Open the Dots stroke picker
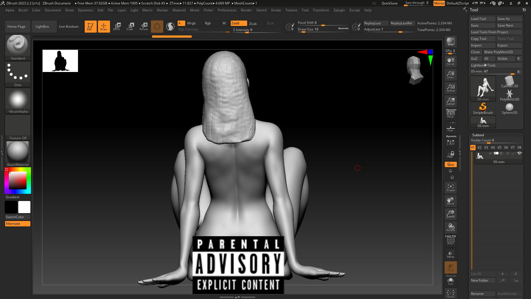The width and height of the screenshot is (531, 299). click(18, 74)
